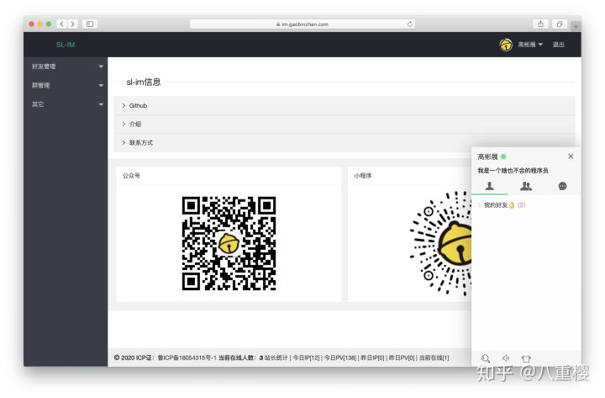The image size is (605, 398).
Task: Click the 当前在线[1] statistic
Action: click(434, 358)
